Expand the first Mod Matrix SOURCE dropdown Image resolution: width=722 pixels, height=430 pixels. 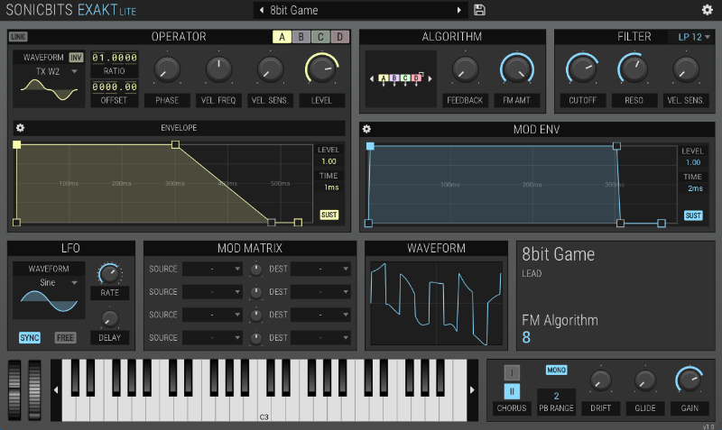coord(213,268)
